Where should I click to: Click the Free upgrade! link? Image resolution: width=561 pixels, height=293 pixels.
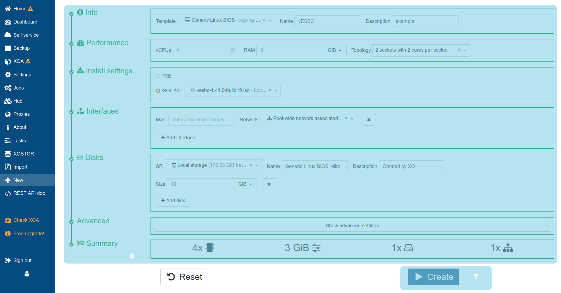click(29, 234)
